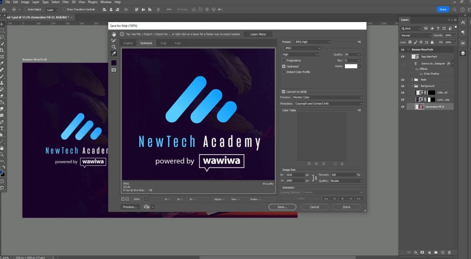
Task: Open the Optimize flyout menu beside Preset
Action: pos(359,42)
